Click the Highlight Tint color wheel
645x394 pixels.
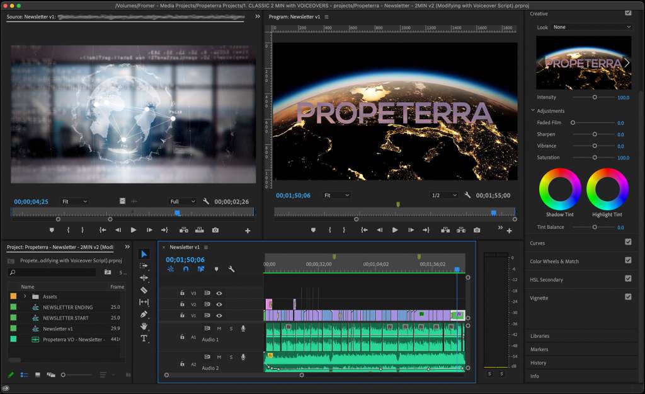[607, 189]
